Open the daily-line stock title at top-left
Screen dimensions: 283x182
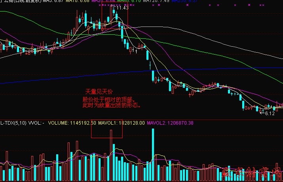click(20, 2)
